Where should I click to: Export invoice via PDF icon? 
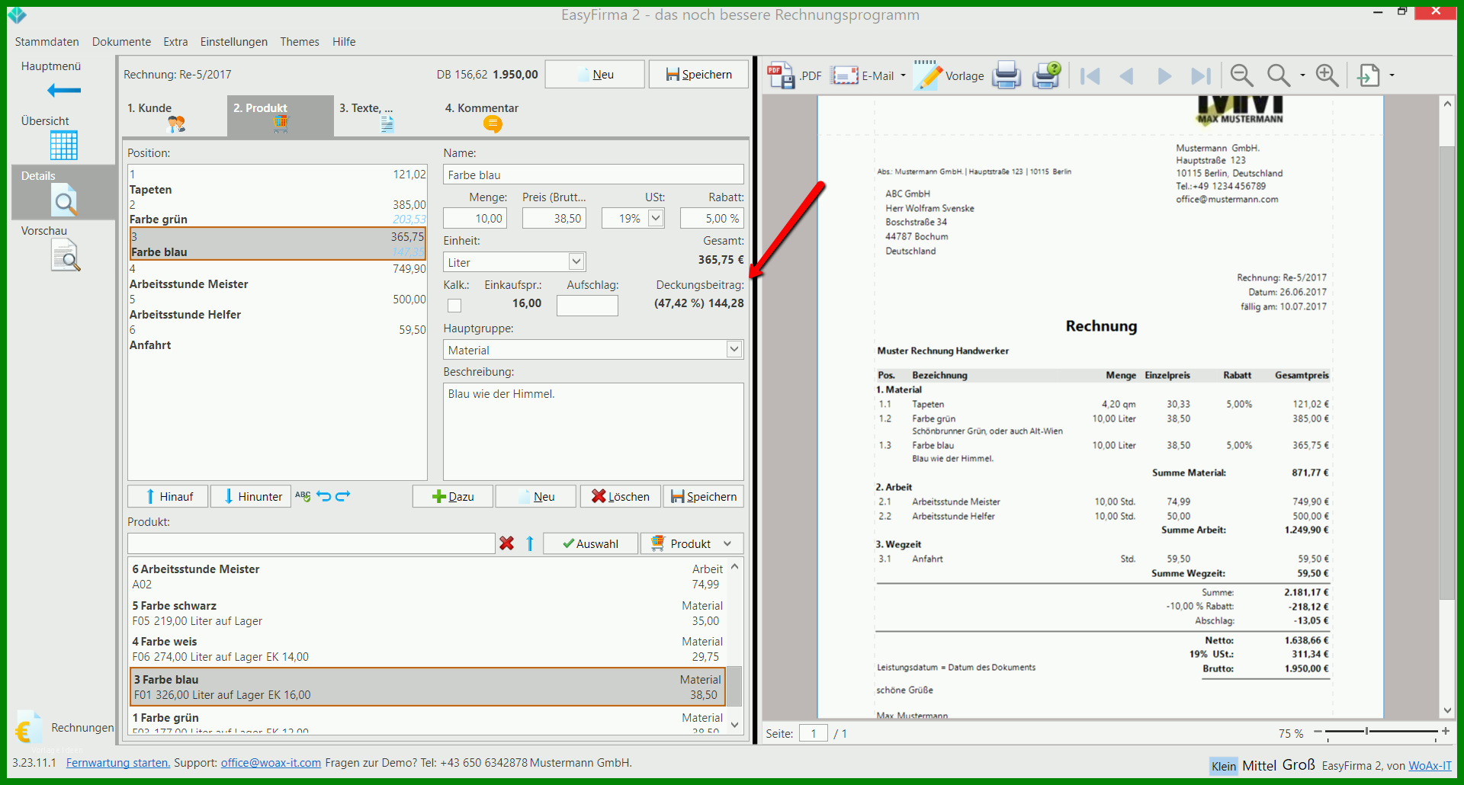pos(782,75)
